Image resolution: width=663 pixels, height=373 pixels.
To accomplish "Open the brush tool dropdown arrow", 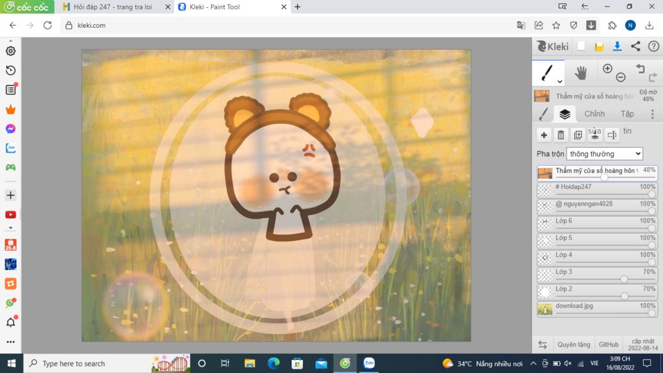I will (559, 81).
